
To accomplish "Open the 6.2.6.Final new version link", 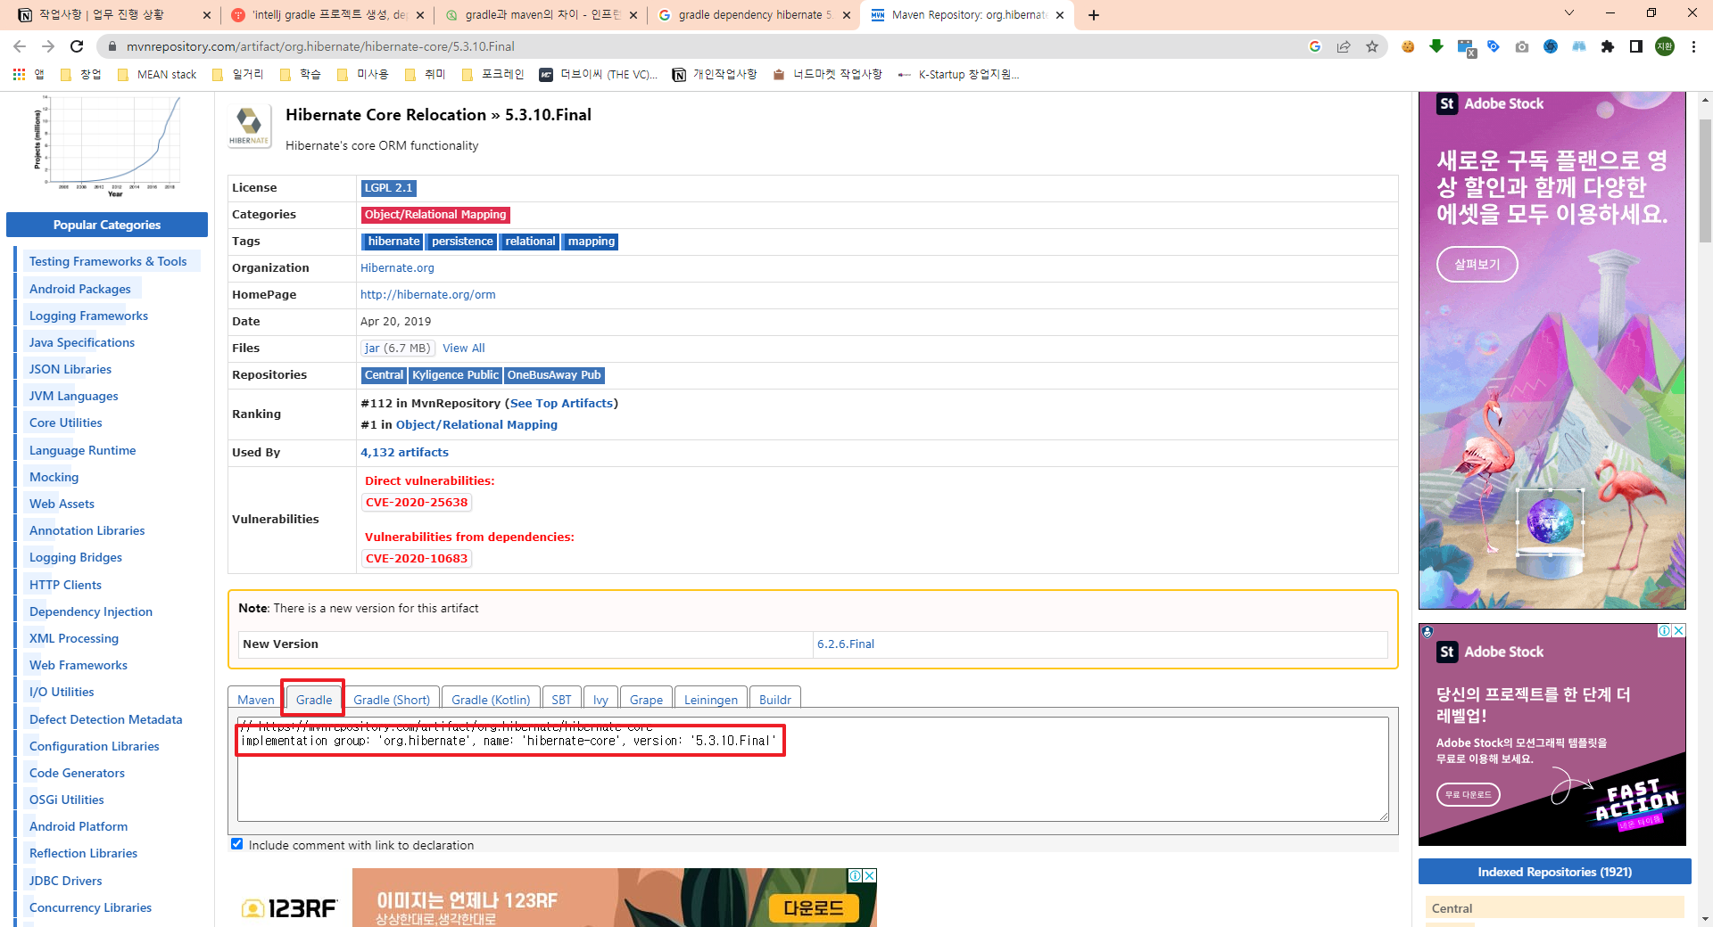I will (x=845, y=644).
